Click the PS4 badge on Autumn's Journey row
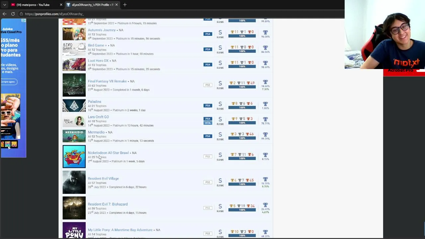Viewport: 425px width, 239px height. [x=208, y=34]
